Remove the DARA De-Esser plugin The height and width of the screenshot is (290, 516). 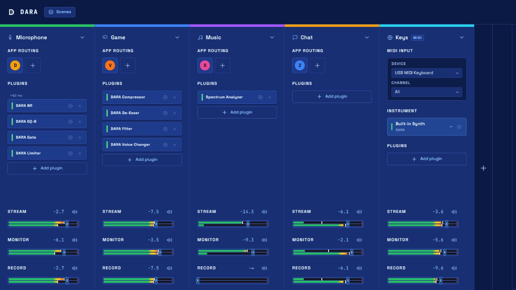174,113
